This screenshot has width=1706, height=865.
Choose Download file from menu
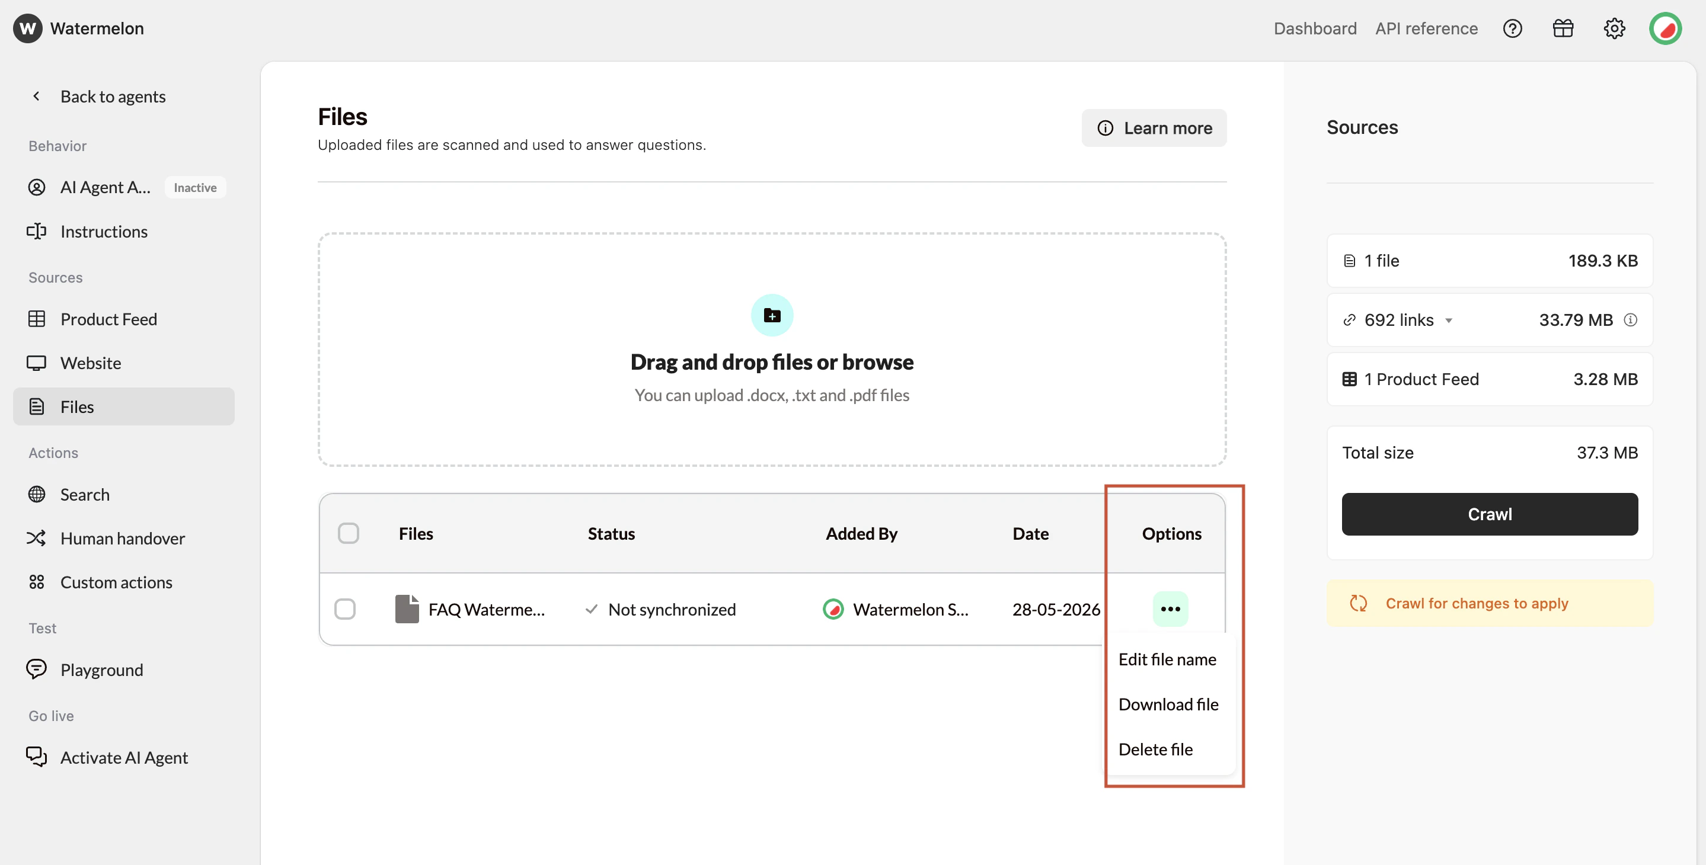1168,704
